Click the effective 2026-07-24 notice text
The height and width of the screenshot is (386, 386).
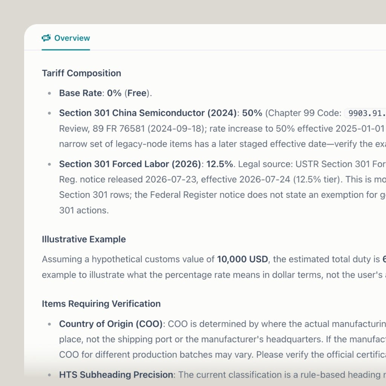coord(245,179)
